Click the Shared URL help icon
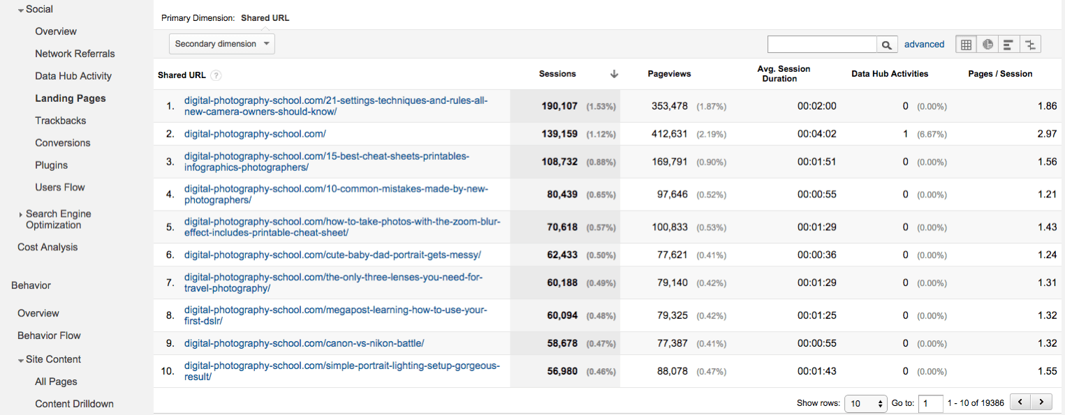The height and width of the screenshot is (415, 1065). [216, 75]
